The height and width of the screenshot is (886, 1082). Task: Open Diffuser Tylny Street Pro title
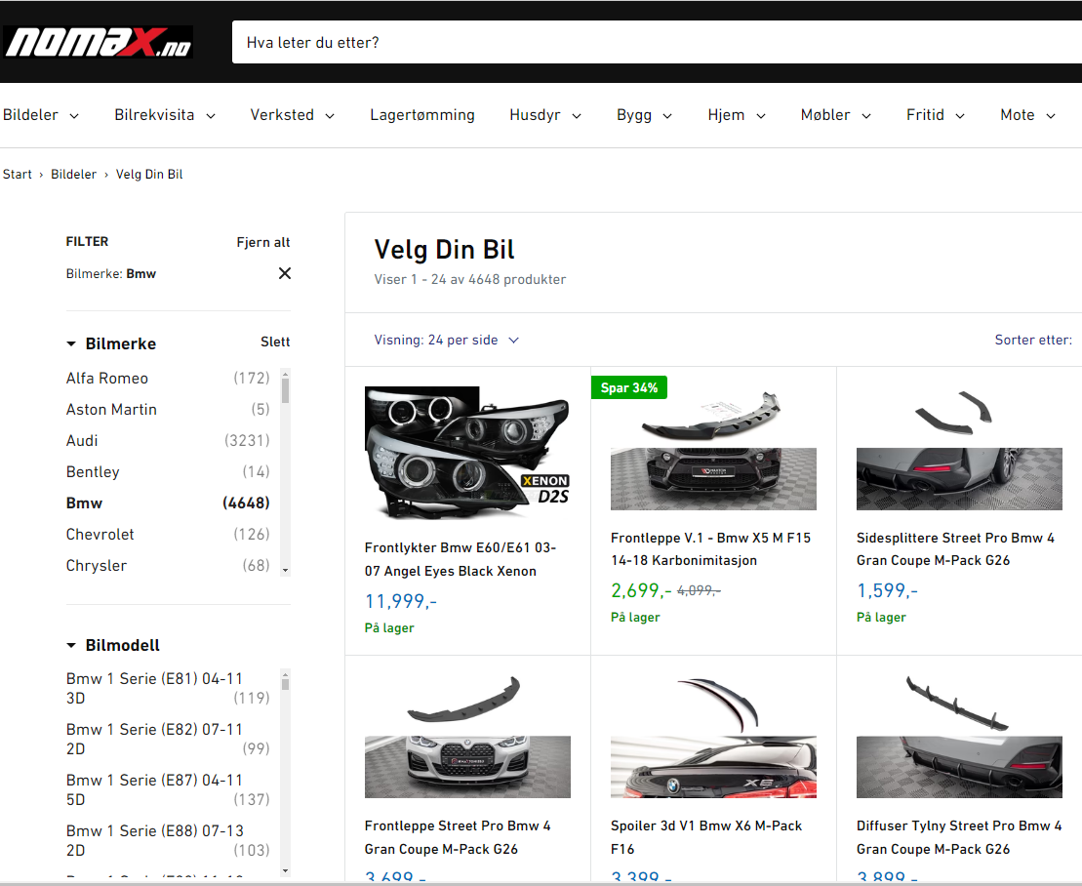(x=959, y=837)
